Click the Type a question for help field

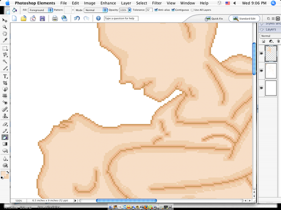121,18
